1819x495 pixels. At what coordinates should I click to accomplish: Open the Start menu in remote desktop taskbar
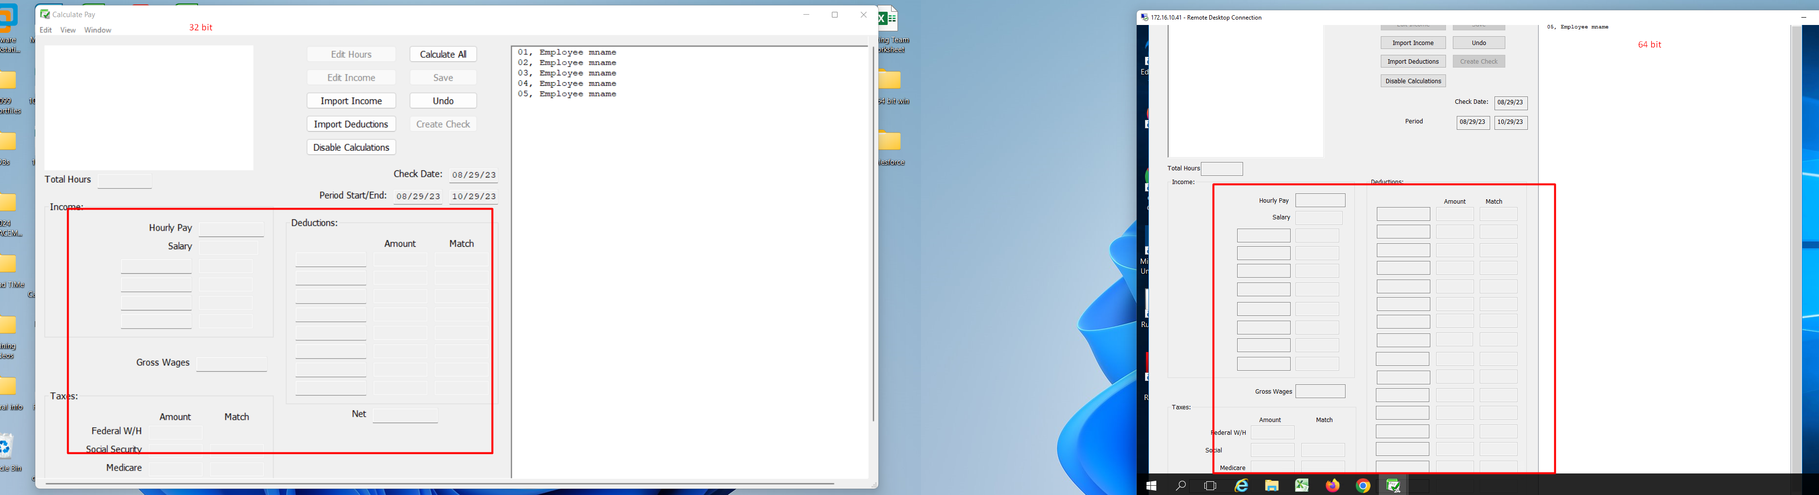click(x=1152, y=486)
